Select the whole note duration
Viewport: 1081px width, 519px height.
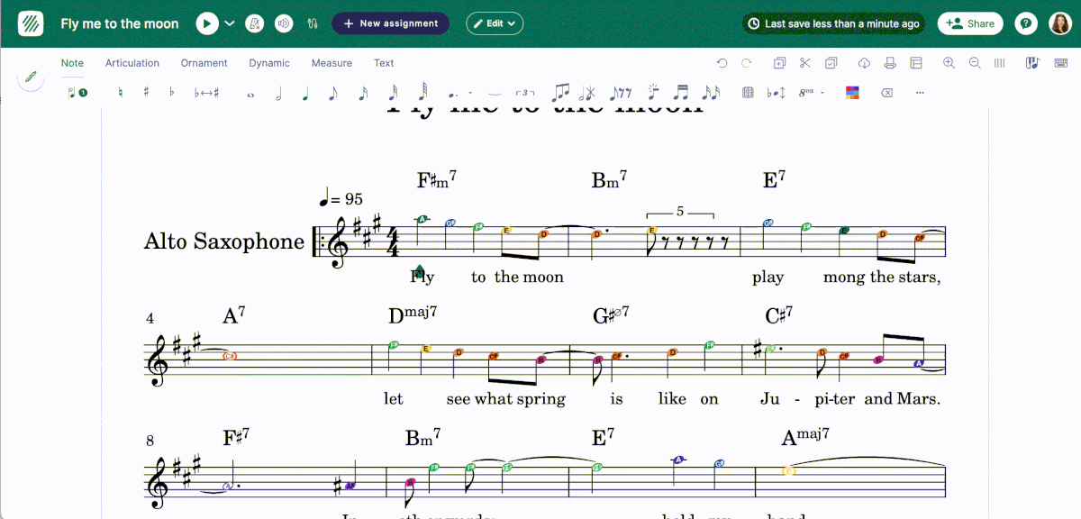pos(250,94)
